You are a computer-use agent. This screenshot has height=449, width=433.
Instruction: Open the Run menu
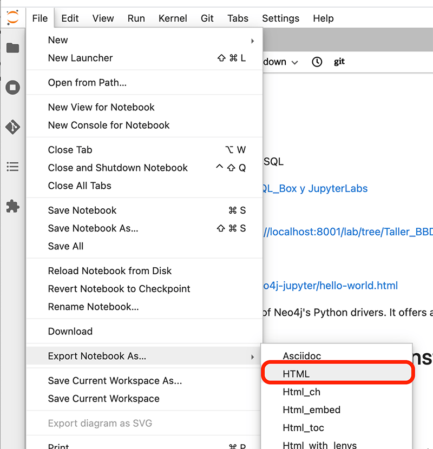tap(136, 18)
